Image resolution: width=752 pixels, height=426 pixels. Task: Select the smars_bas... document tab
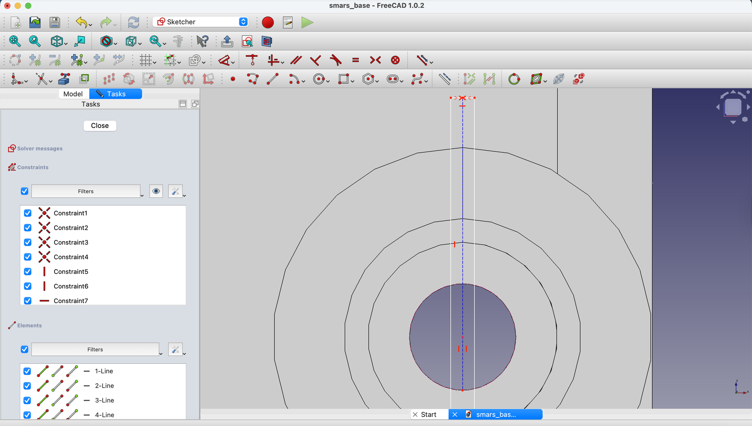click(496, 415)
